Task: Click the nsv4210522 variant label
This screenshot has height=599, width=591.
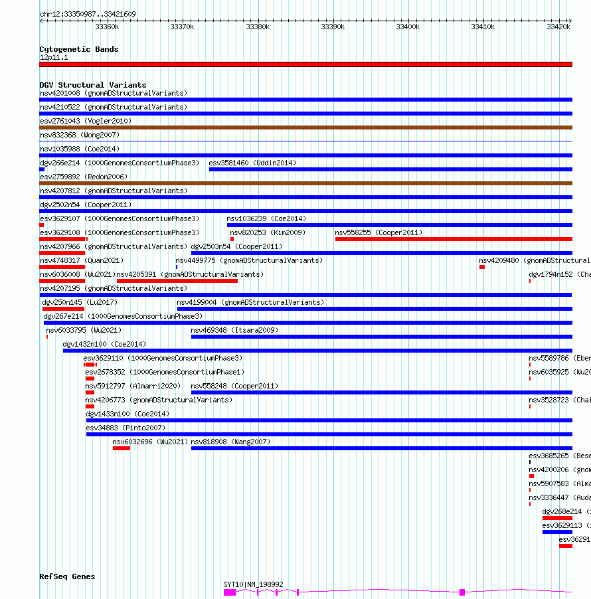Action: pyautogui.click(x=114, y=107)
